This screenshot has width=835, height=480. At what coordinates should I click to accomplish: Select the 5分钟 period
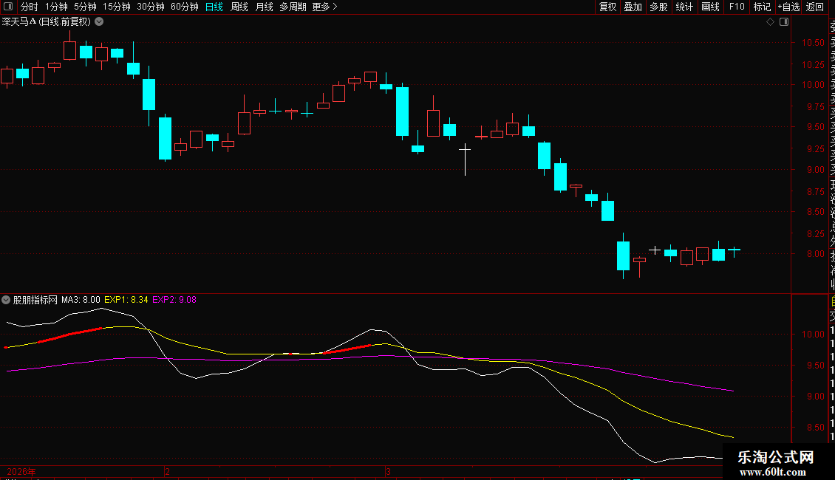(85, 7)
